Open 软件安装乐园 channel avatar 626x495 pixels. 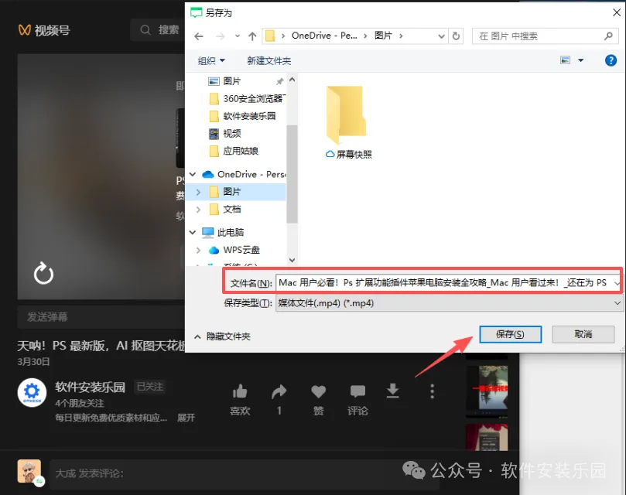[32, 392]
